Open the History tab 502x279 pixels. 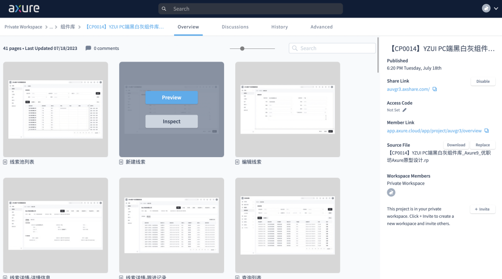click(279, 27)
